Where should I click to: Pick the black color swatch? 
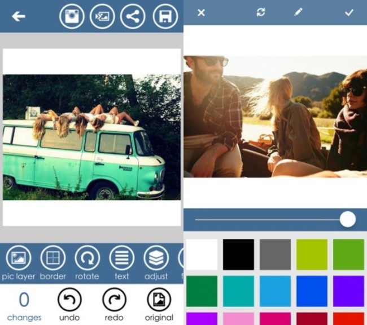(238, 254)
